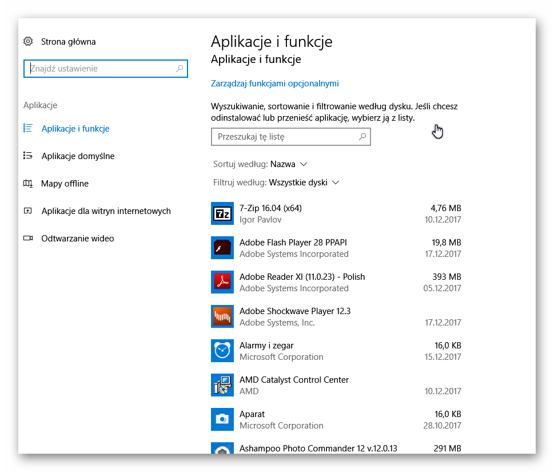The image size is (554, 472).
Task: Click the Aplikacje dla witryn internetowych icon
Action: pyautogui.click(x=28, y=211)
